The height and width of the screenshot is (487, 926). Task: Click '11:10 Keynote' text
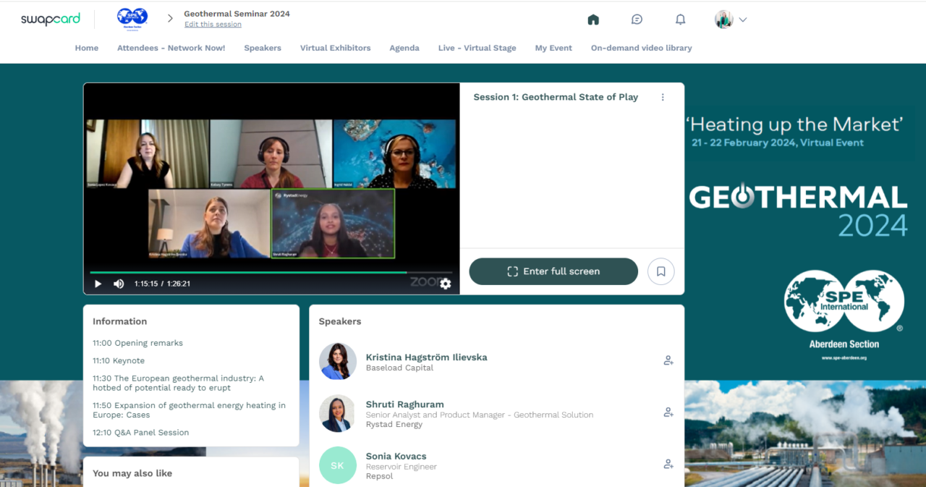(119, 360)
